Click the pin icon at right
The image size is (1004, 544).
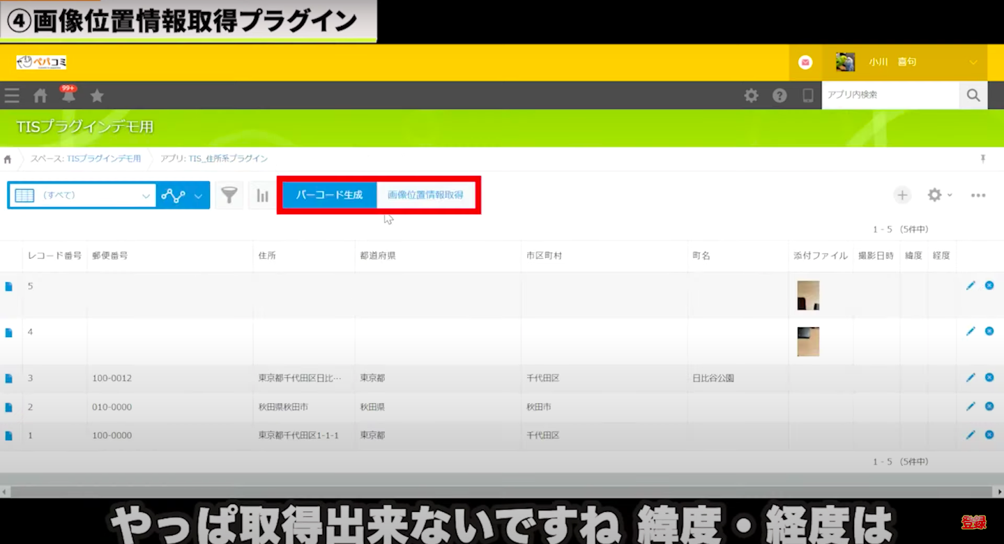point(983,159)
